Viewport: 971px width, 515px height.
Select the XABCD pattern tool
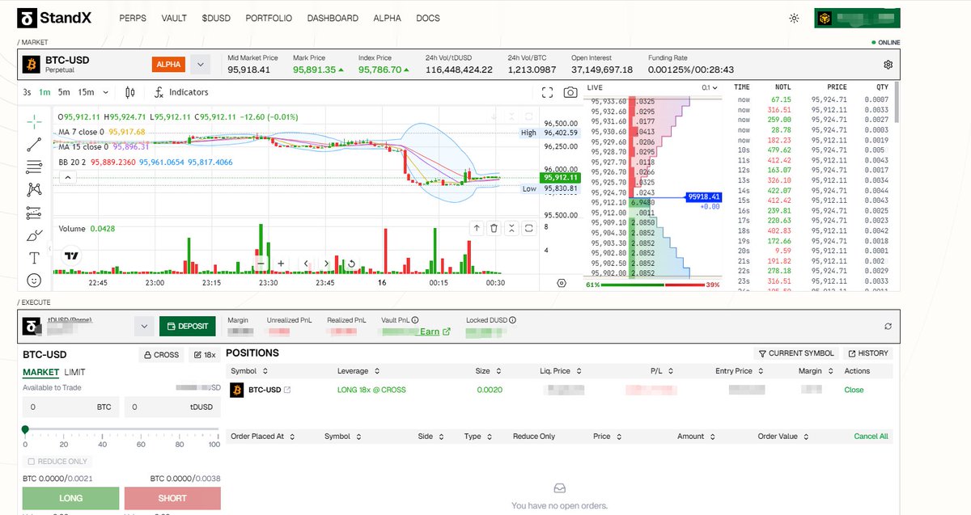(34, 190)
